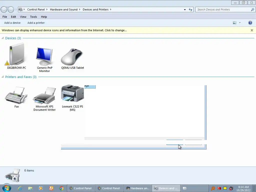This screenshot has width=256, height=192.
Task: Open the view options dropdown arrow
Action: coord(240,23)
